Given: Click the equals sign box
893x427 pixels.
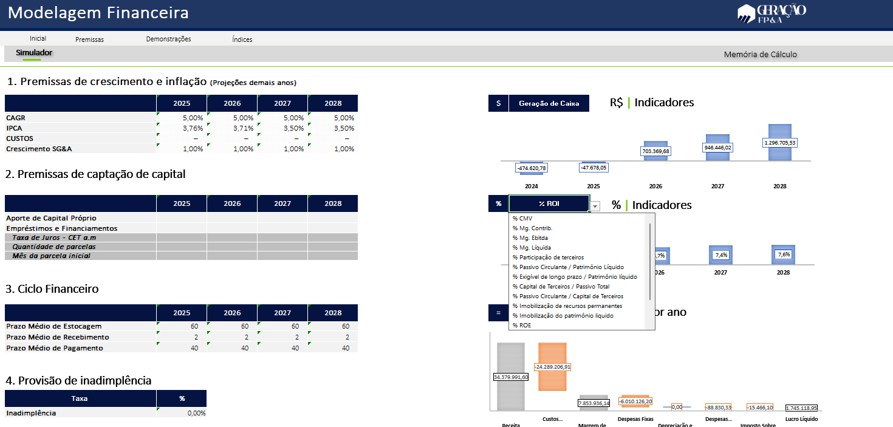Looking at the screenshot, I should tap(498, 313).
